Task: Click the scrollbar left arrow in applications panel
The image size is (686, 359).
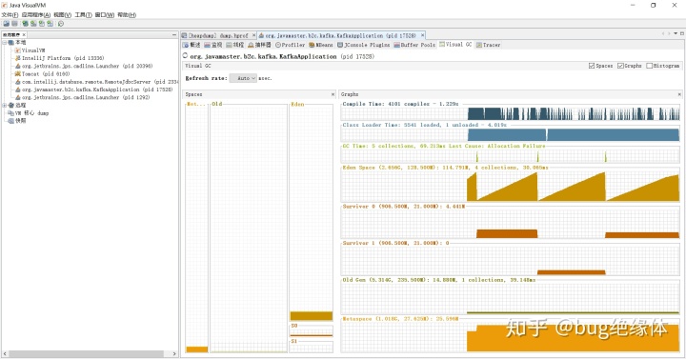Action: (5, 353)
